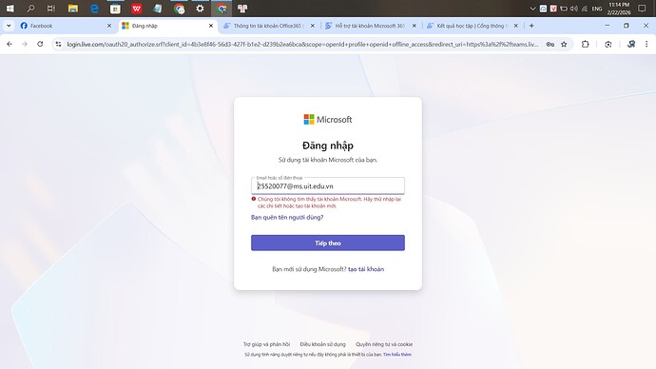Click the Microsoft logo on sign-in card

pyautogui.click(x=328, y=119)
